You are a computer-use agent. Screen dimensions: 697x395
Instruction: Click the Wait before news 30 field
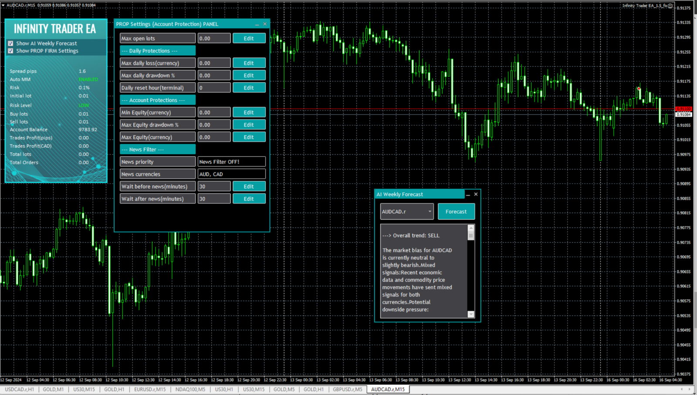click(214, 187)
